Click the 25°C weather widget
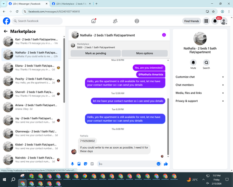This screenshot has height=187, width=233. 192,180
